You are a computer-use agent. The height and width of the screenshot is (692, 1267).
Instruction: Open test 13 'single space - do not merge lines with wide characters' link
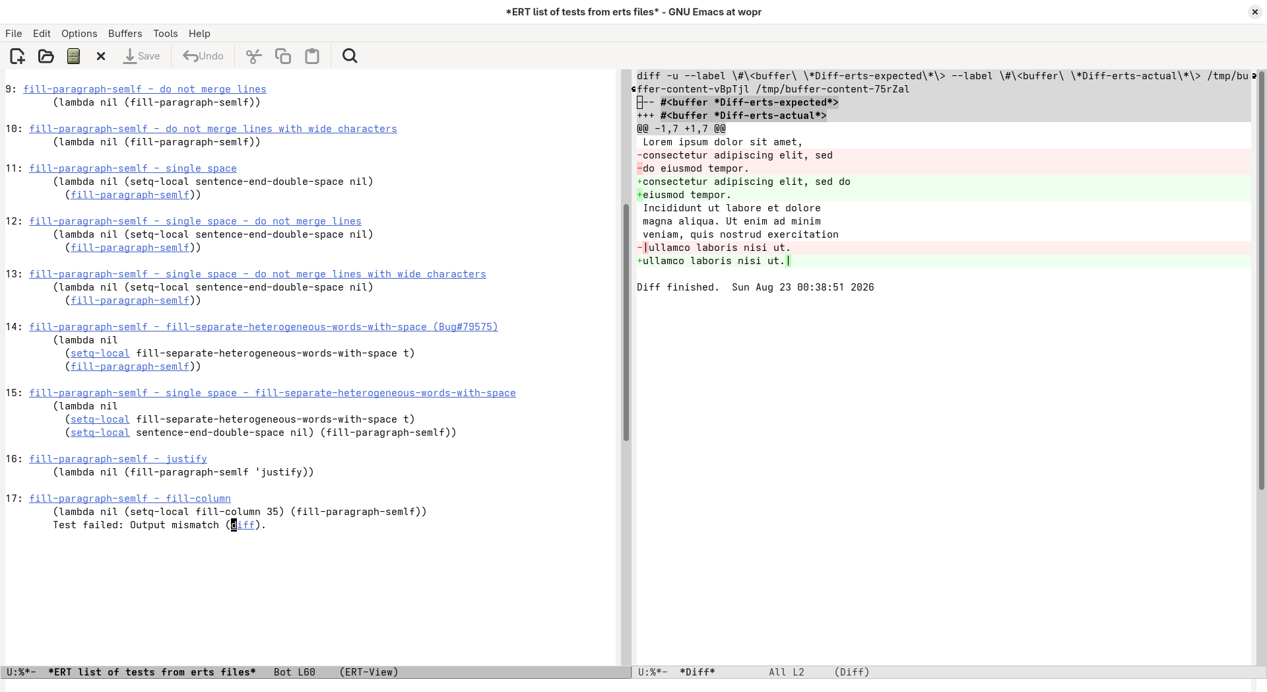point(257,274)
